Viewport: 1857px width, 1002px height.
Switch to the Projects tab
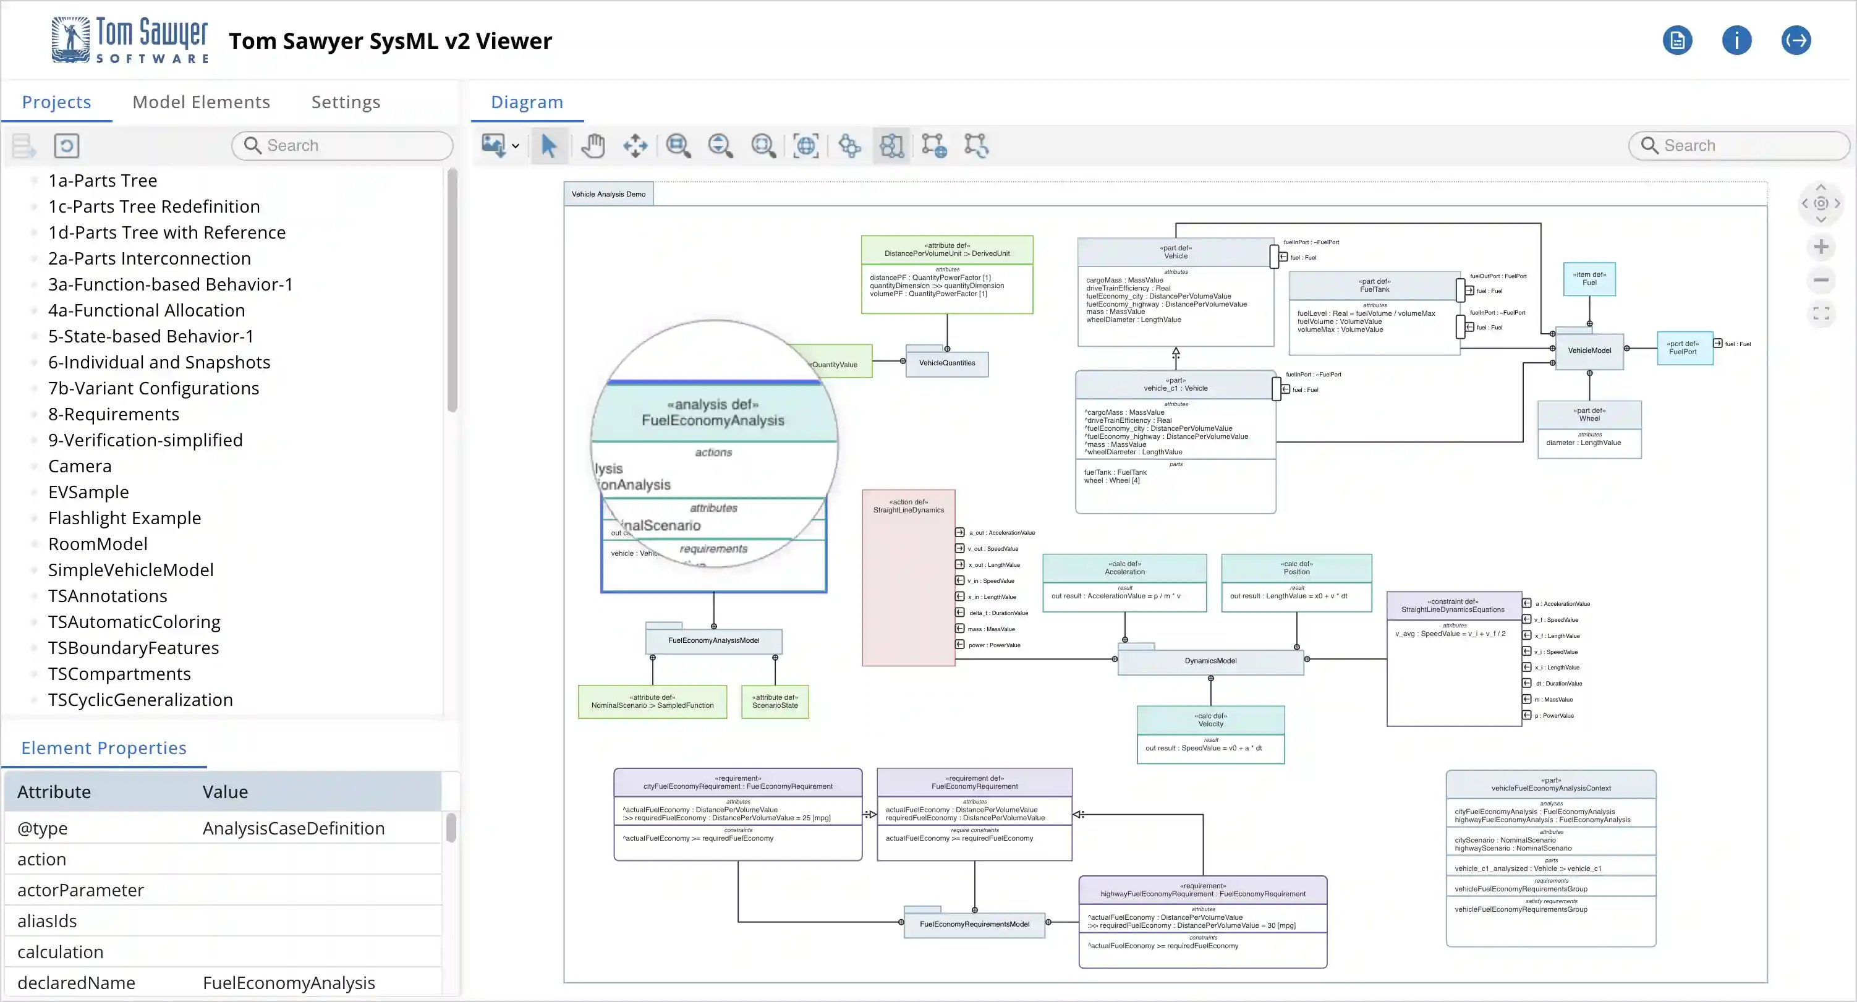click(56, 101)
